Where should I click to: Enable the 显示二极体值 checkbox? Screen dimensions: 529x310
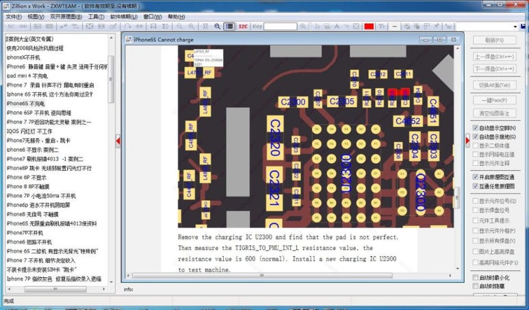coord(476,145)
